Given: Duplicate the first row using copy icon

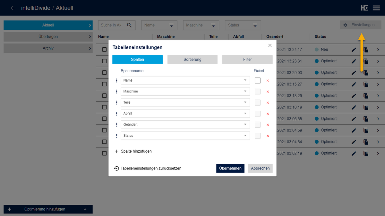Looking at the screenshot, I should 366,49.
